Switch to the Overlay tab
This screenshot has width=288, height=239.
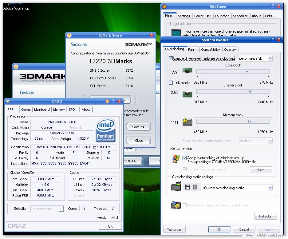[230, 50]
